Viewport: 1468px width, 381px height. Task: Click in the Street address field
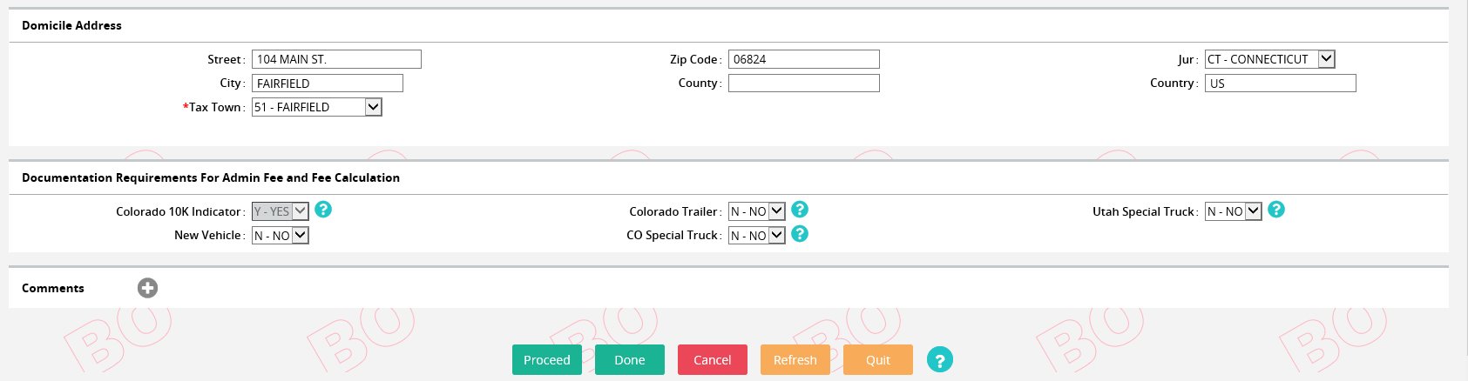(x=336, y=59)
